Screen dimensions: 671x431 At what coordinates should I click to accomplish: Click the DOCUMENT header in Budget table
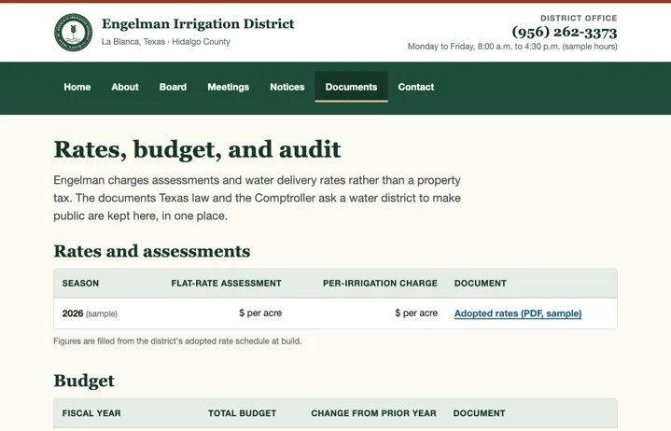pyautogui.click(x=480, y=413)
